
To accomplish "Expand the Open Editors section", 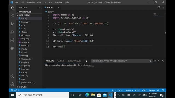I will pos(25,12).
